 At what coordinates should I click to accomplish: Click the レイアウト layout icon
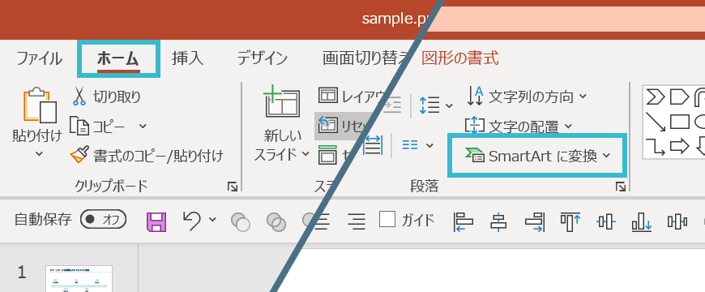tap(328, 96)
